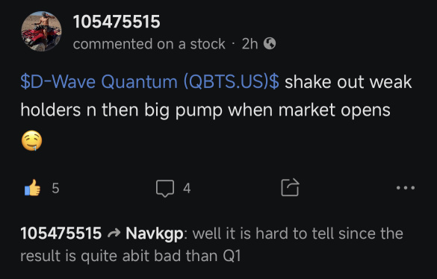Open comments via speech bubble icon
The image size is (437, 279).
(165, 188)
